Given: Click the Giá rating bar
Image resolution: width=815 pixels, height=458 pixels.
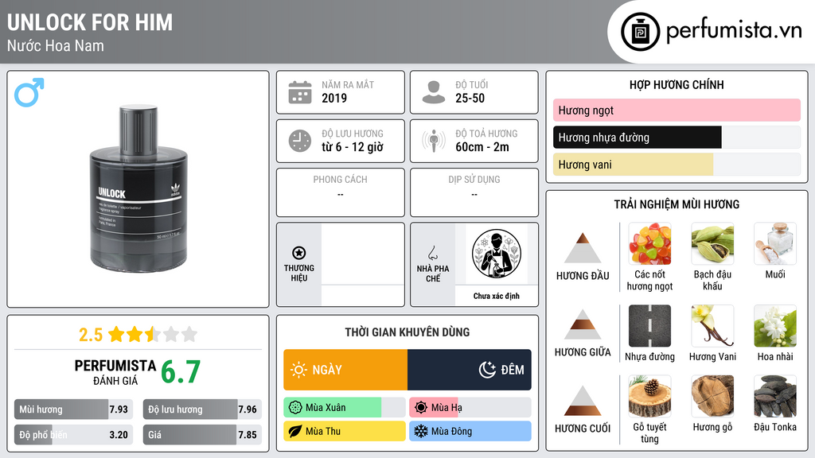Looking at the screenshot, I should 202,435.
